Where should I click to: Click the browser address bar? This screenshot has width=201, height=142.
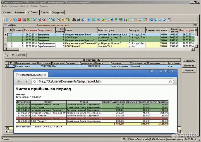[x=100, y=81]
